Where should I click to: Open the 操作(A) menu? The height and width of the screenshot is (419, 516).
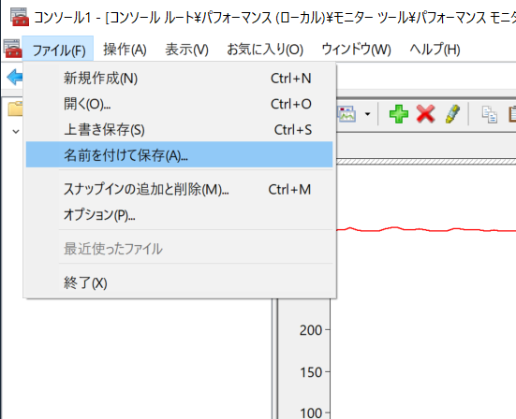point(125,50)
